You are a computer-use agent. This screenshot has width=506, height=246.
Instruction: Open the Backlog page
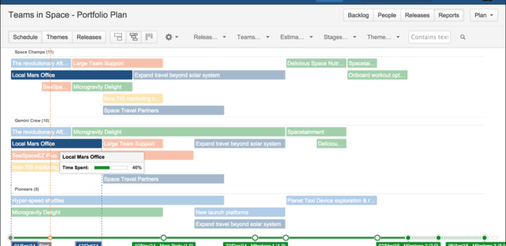click(358, 15)
